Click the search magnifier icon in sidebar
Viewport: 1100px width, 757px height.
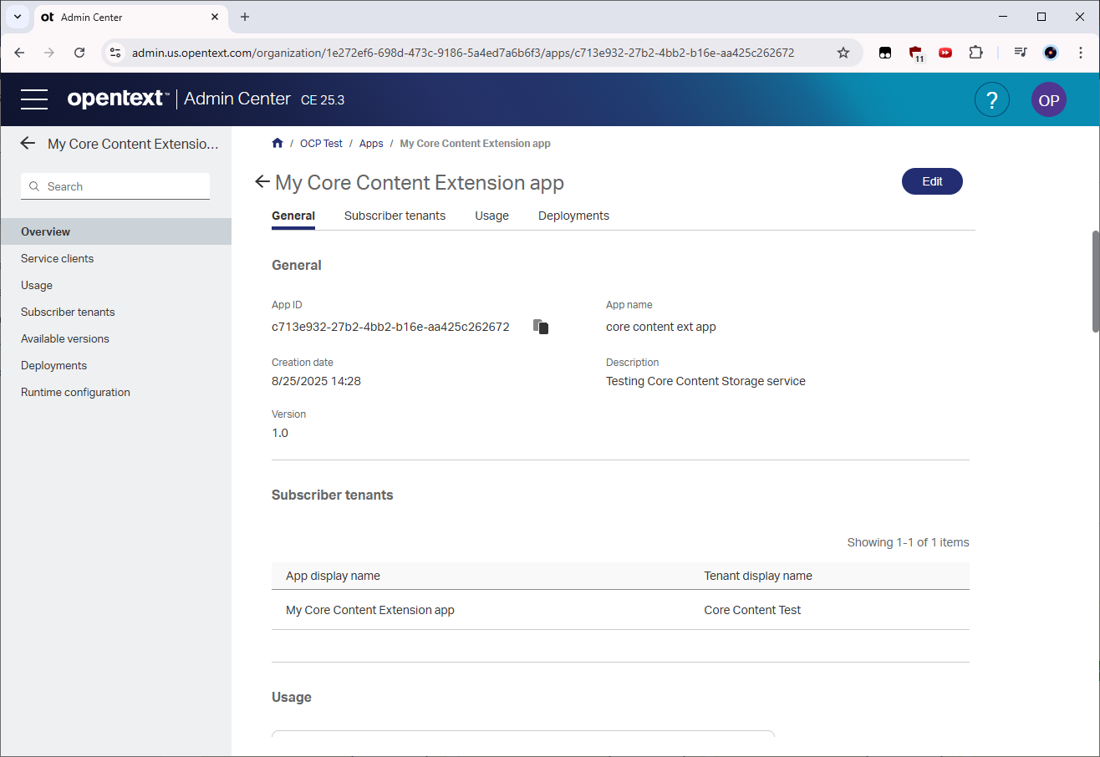34,186
